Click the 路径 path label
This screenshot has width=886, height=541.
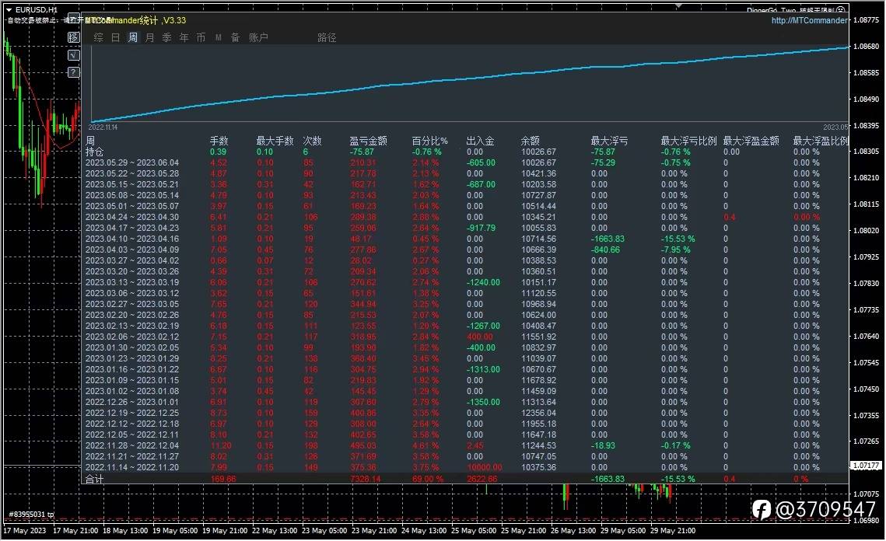[327, 37]
